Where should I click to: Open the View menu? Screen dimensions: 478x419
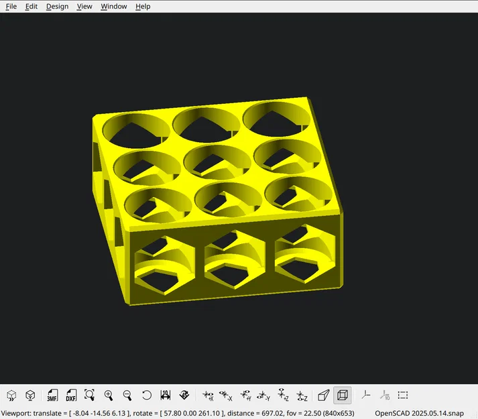coord(84,7)
